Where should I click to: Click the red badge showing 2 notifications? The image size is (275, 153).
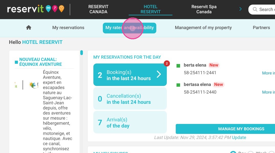coord(167,63)
